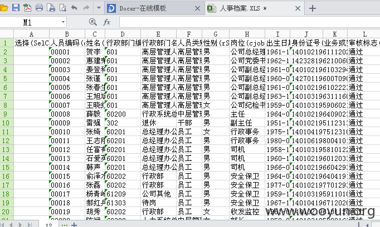380x227 pixels.
Task: Click header cell 岗位(cjob
Action: (x=247, y=43)
